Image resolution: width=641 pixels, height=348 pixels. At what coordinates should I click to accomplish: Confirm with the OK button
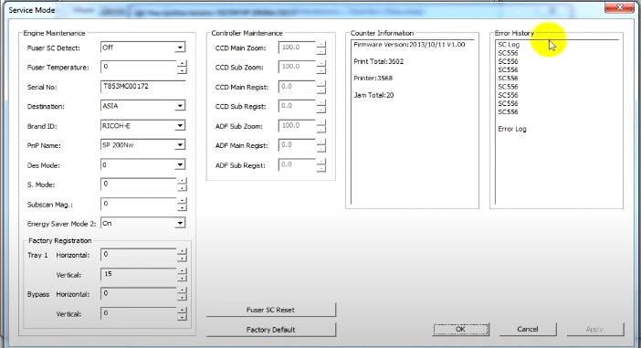460,329
